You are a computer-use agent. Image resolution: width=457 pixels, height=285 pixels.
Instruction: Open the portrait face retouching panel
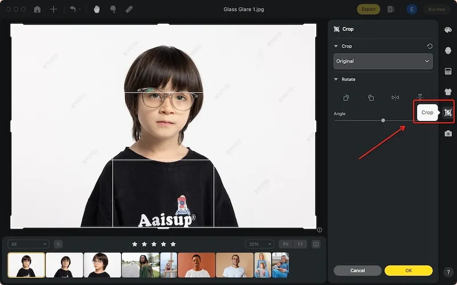(448, 50)
